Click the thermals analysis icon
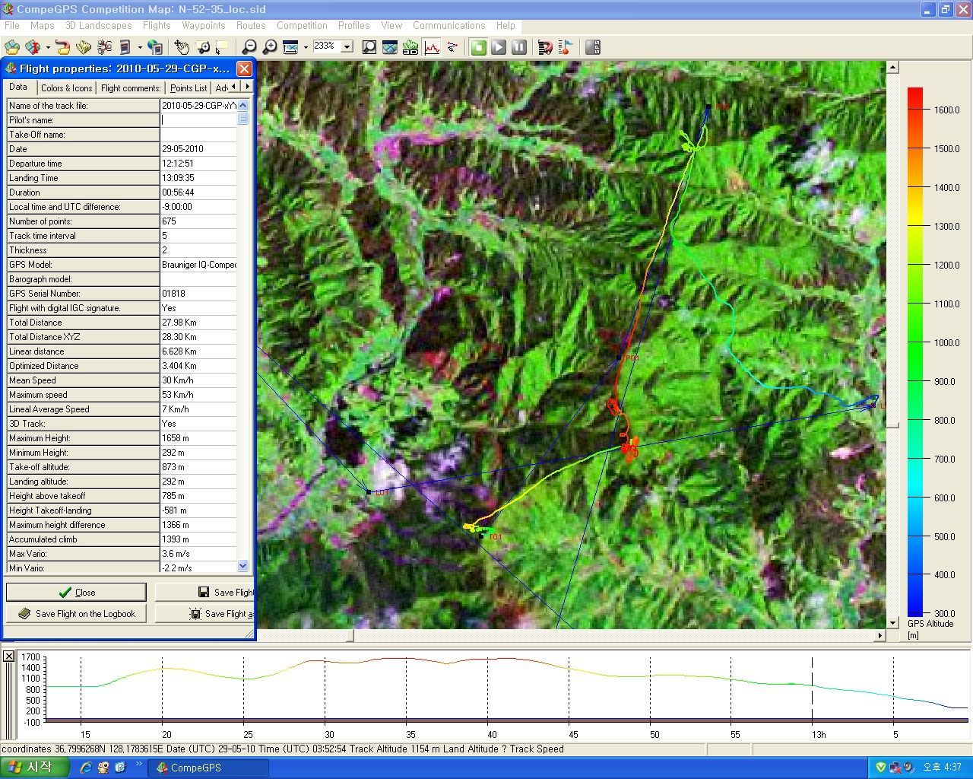The height and width of the screenshot is (779, 973). [452, 47]
